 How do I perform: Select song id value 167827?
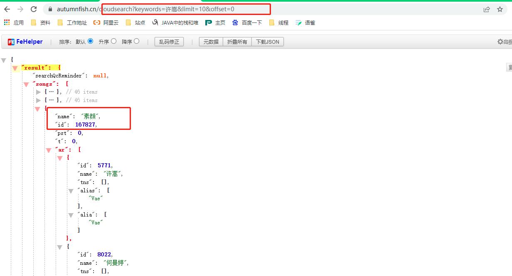pyautogui.click(x=86, y=124)
